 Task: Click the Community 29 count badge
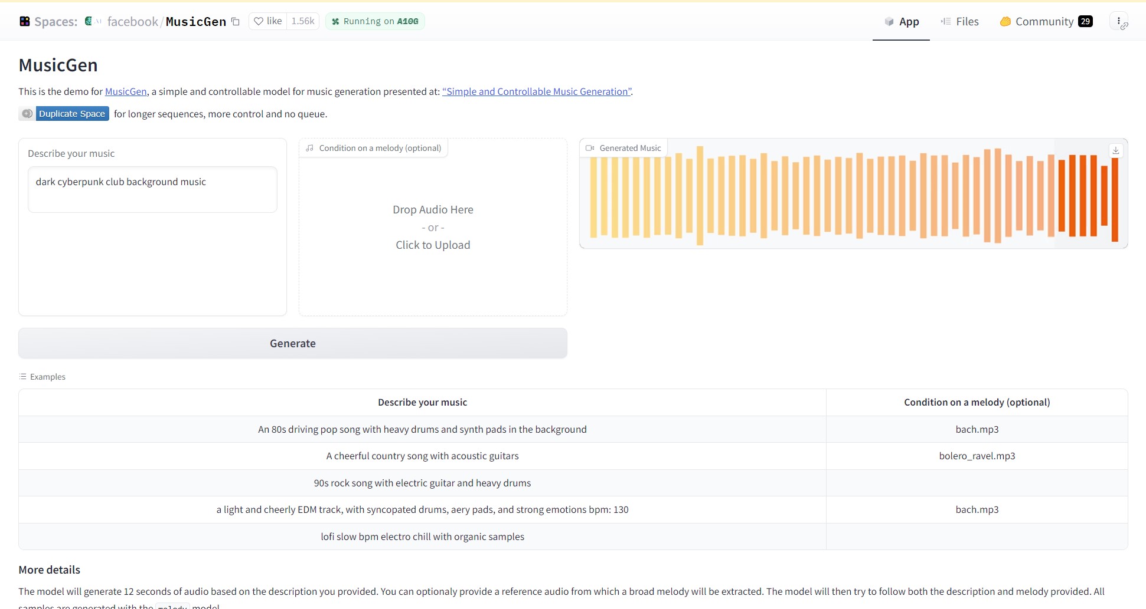pyautogui.click(x=1085, y=21)
